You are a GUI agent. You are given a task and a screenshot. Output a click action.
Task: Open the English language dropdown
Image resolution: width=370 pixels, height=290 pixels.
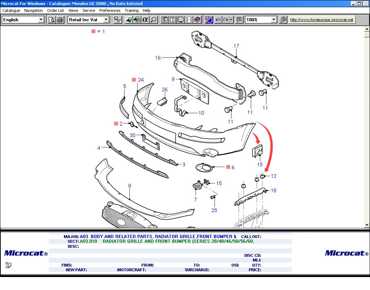[41, 20]
